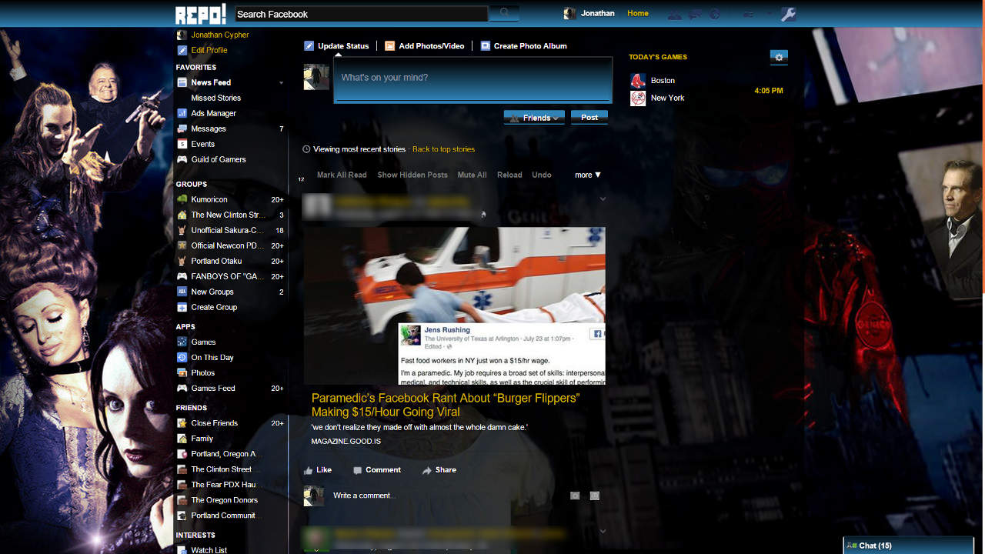Select the Update Status tab
The width and height of the screenshot is (985, 554).
coord(336,46)
